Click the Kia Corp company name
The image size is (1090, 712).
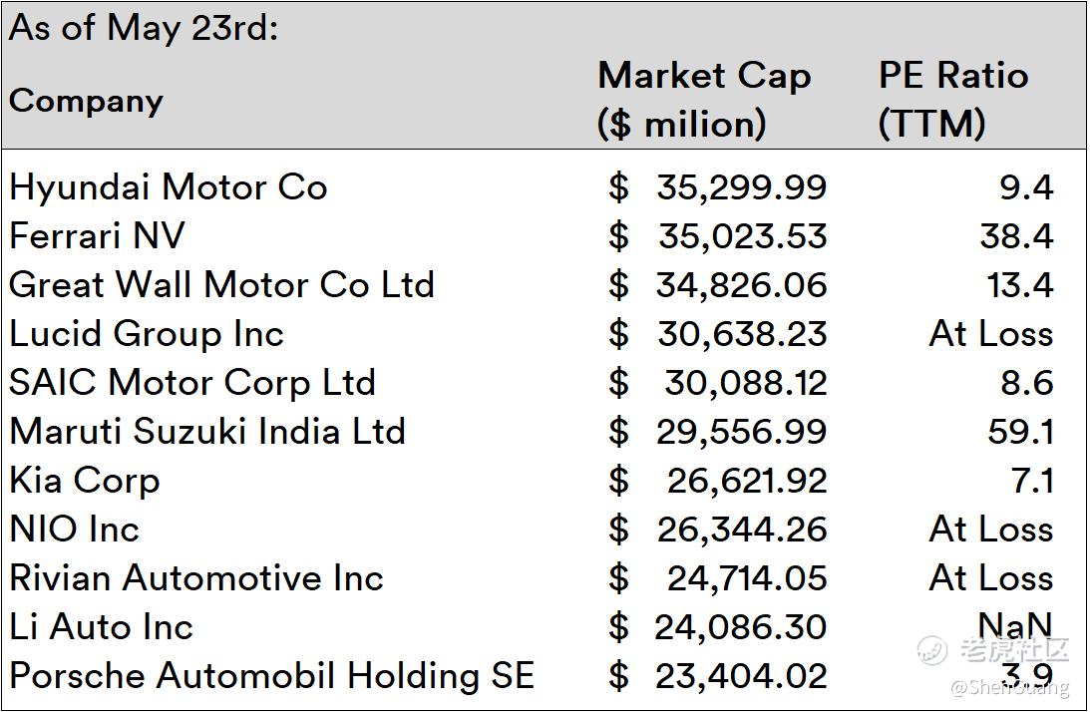pos(85,481)
